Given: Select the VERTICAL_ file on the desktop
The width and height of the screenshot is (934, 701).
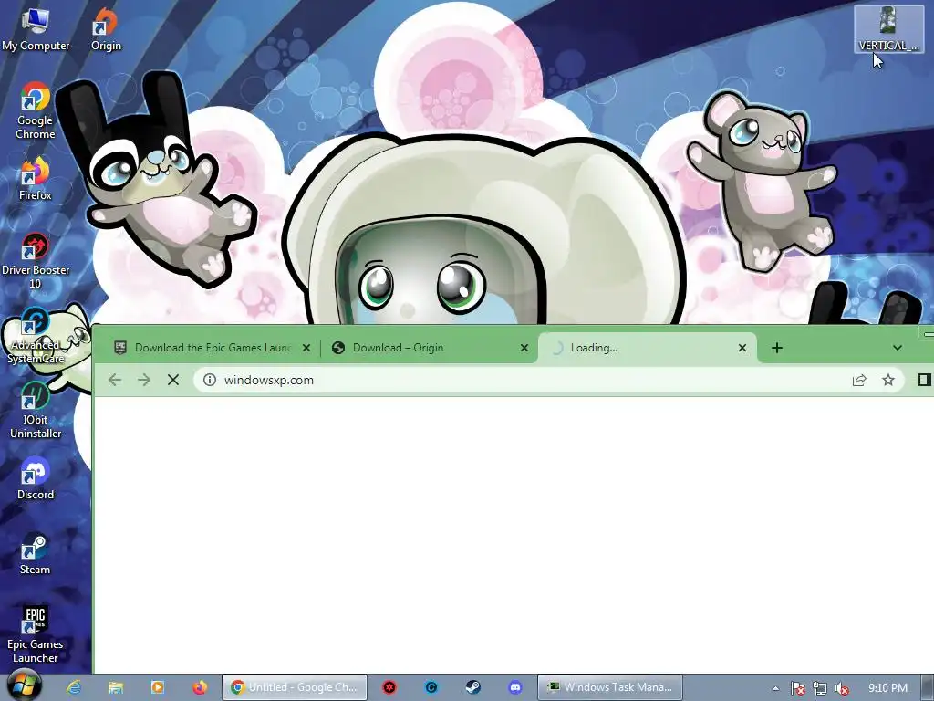Looking at the screenshot, I should click(x=888, y=28).
